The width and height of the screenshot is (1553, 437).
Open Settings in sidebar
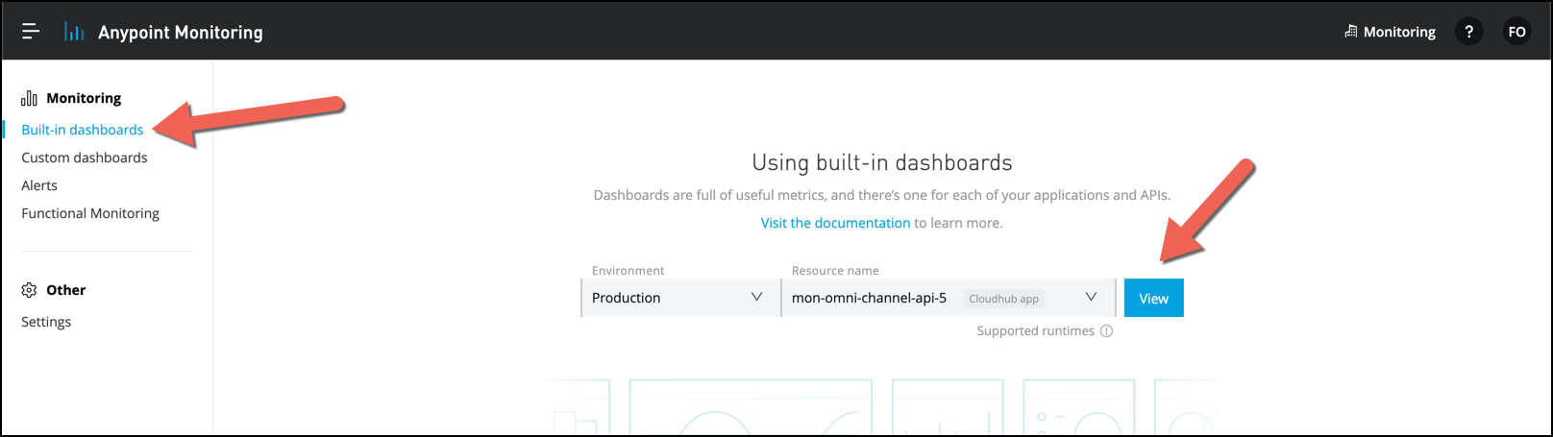pos(46,322)
